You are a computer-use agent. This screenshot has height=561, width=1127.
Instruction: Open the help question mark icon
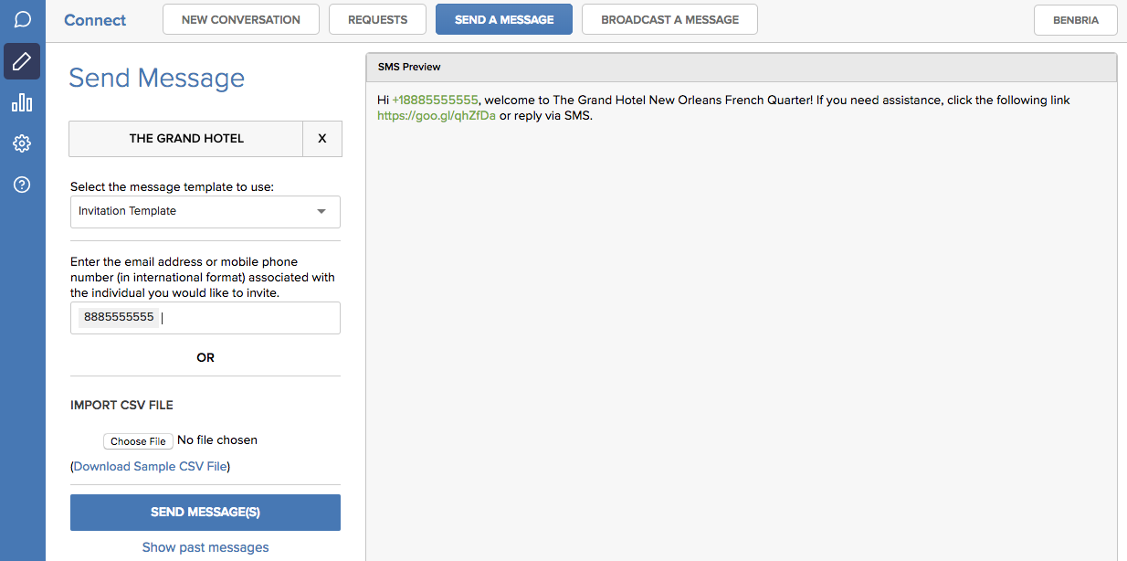click(22, 185)
